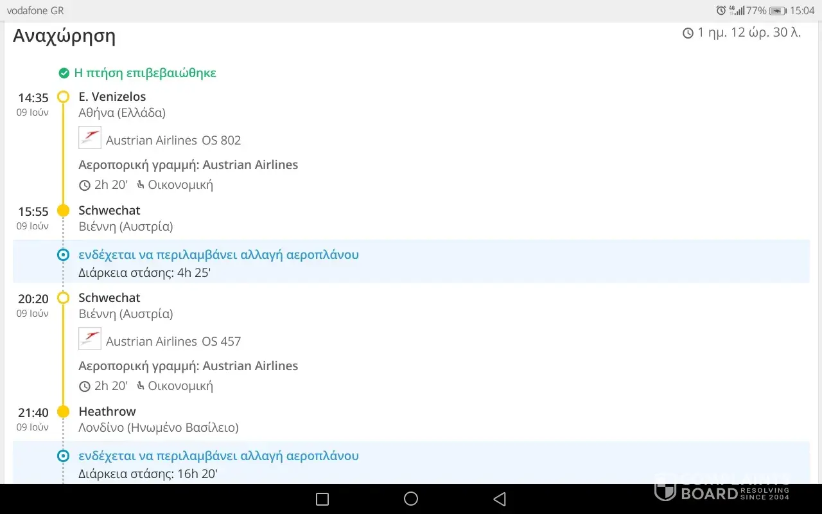Tap the seat icon beside first Οικονομική
Screen dimensions: 822x514
(x=140, y=185)
